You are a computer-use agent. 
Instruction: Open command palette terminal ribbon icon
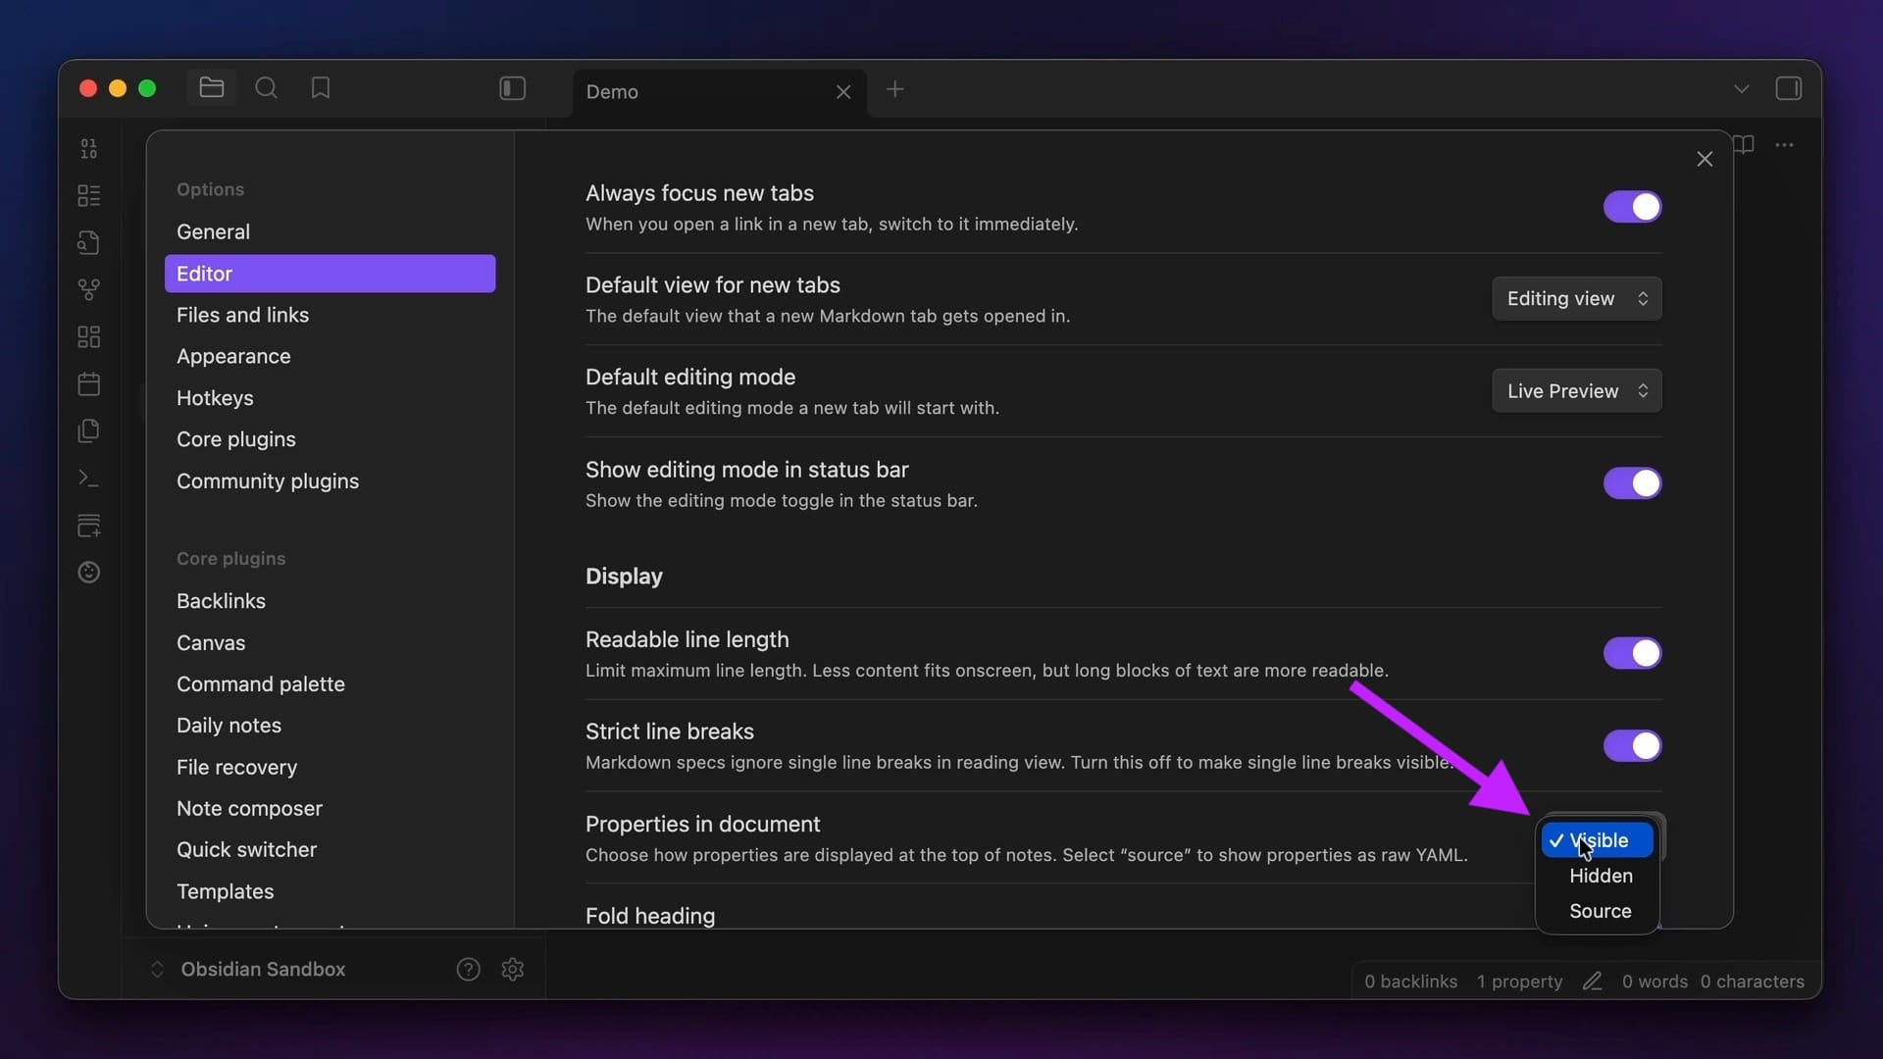89,478
